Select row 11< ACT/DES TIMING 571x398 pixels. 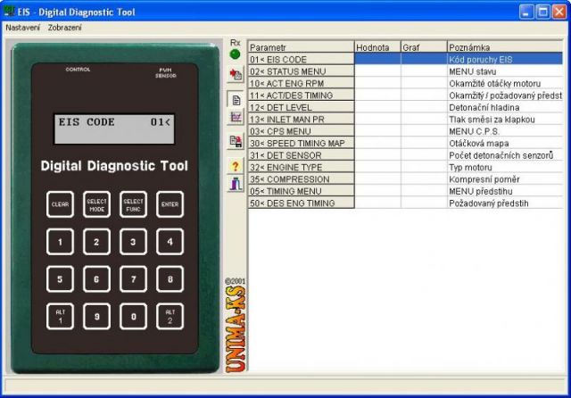click(405, 95)
